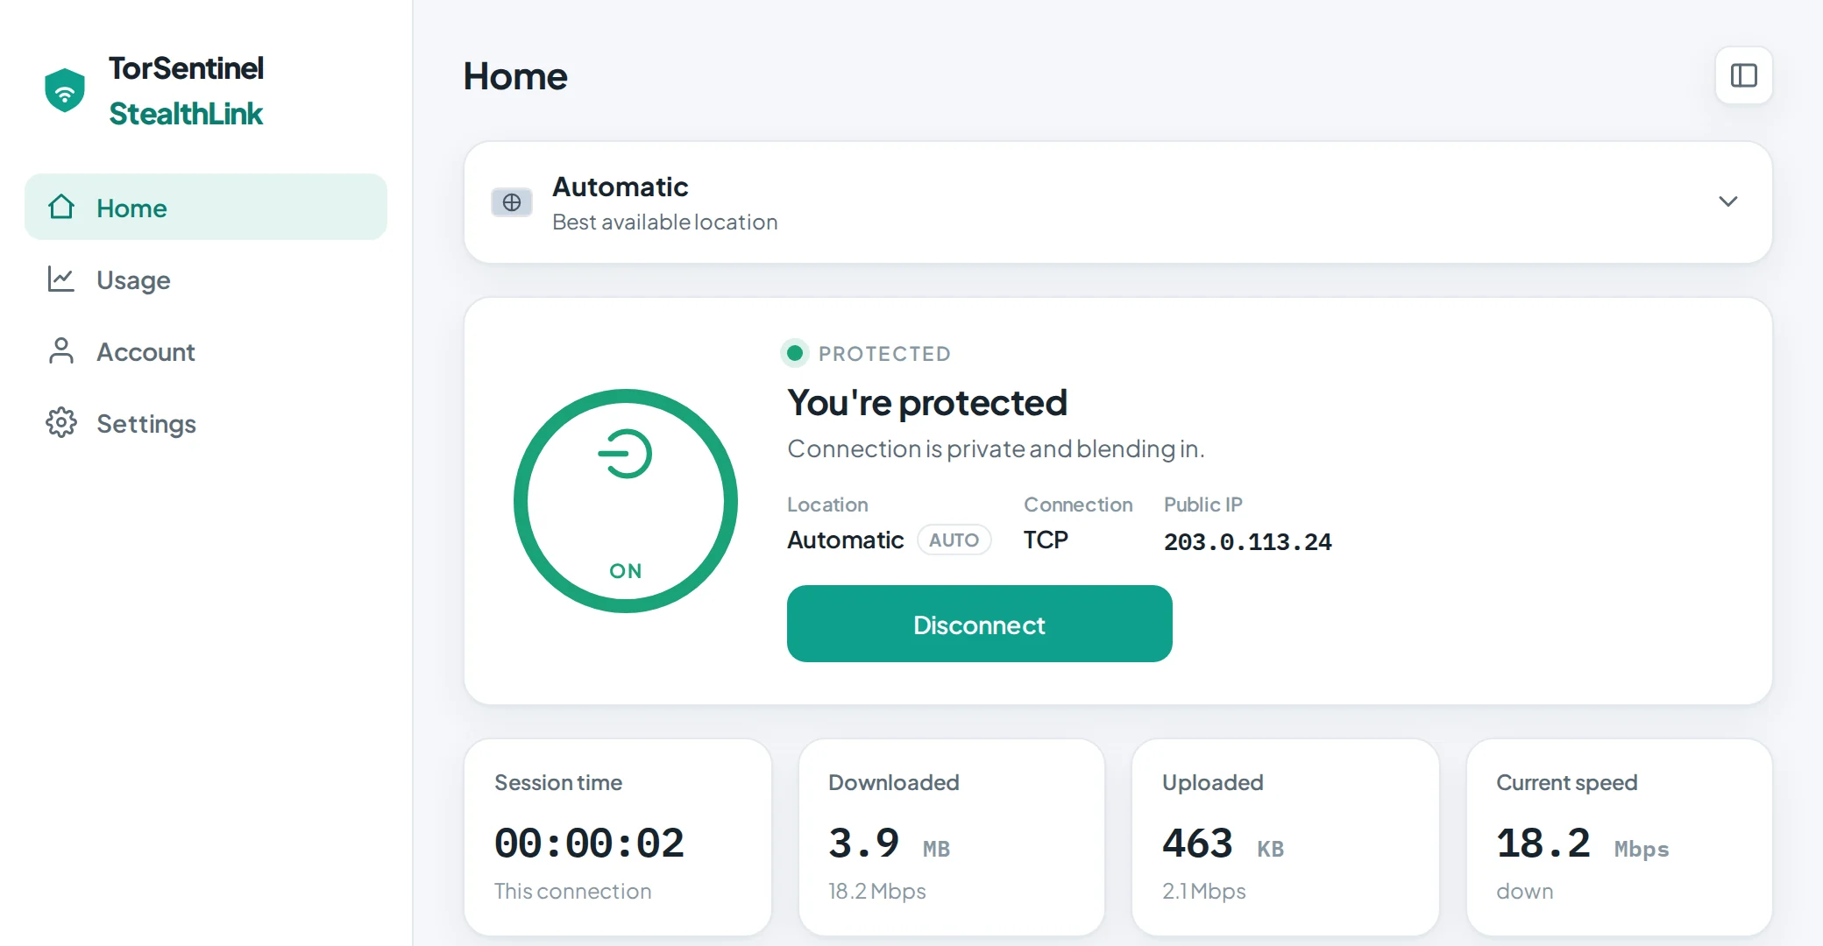Go to the Usage menu item
The width and height of the screenshot is (1823, 946).
coord(206,279)
